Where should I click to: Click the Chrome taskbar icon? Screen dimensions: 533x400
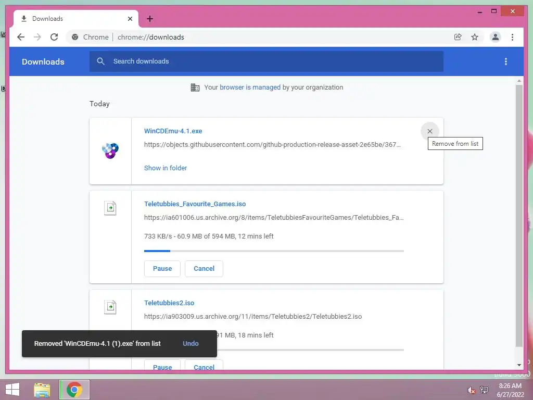point(74,390)
